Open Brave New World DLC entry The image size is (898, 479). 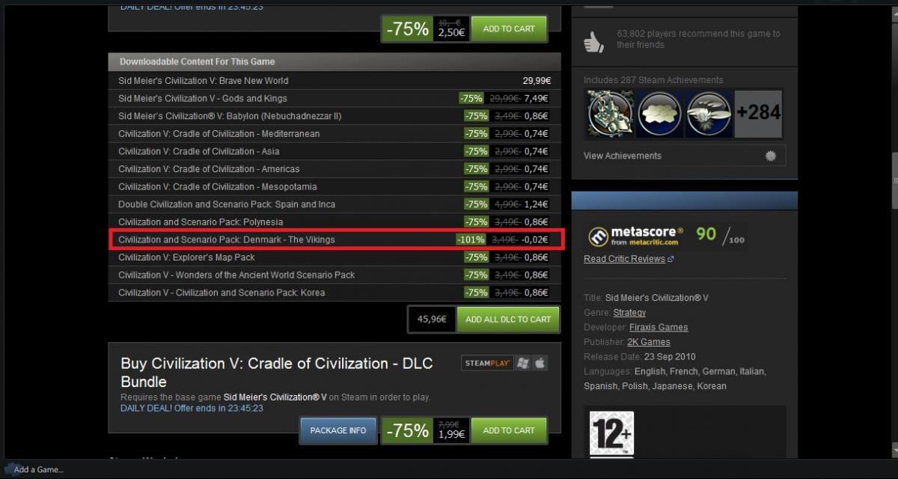tap(335, 81)
